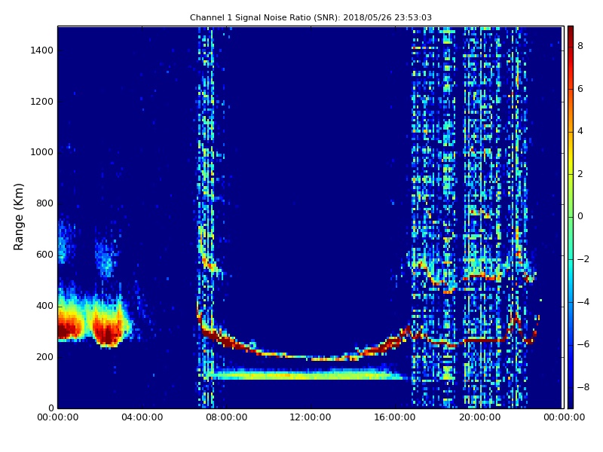Click the x-axis tick label 08:00:00
Screen dimensions: 603x452
[x=227, y=417]
